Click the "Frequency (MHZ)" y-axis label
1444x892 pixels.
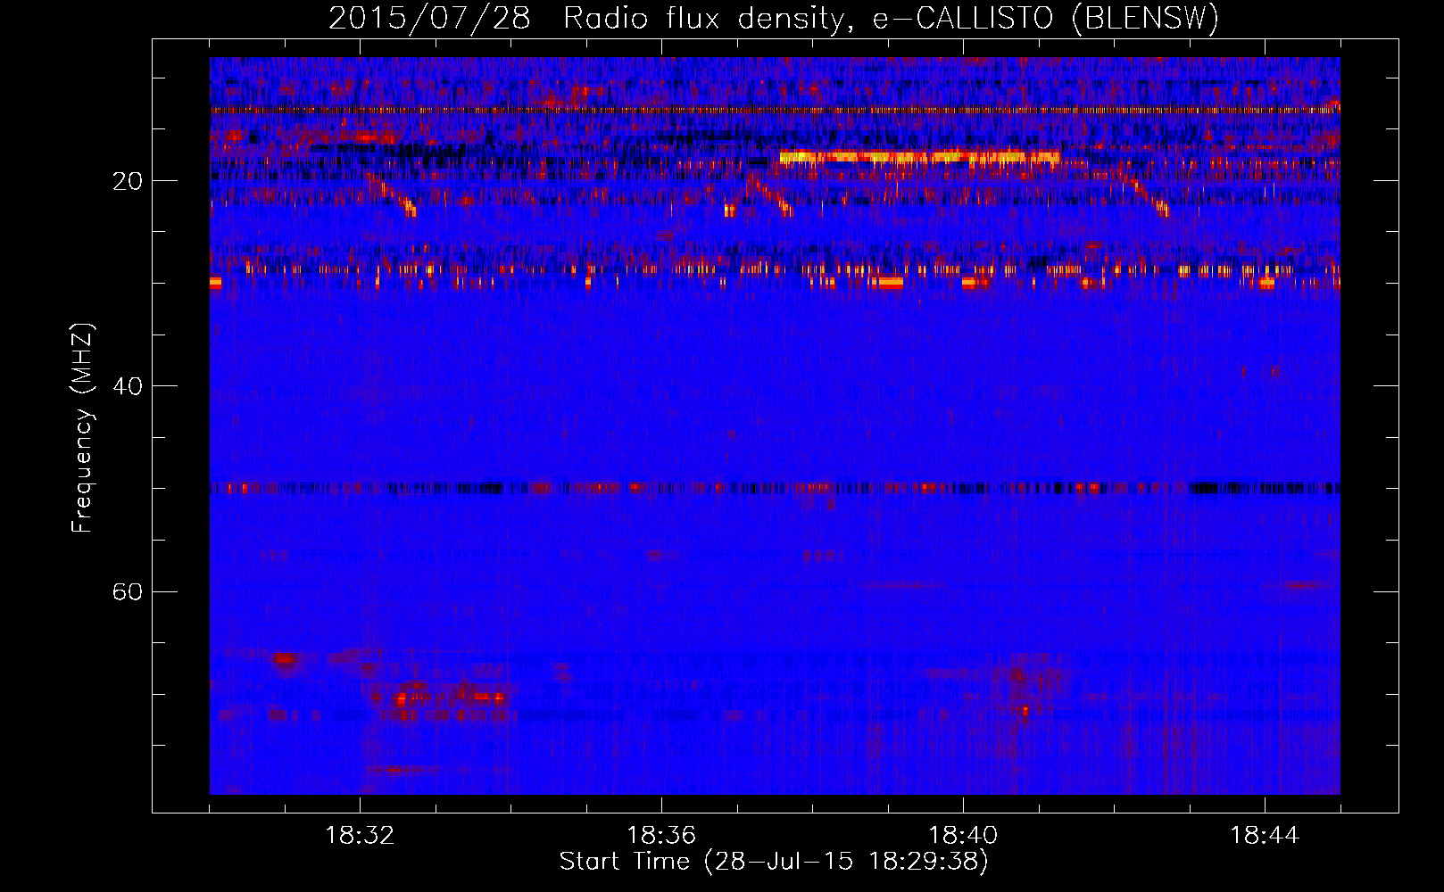(81, 428)
